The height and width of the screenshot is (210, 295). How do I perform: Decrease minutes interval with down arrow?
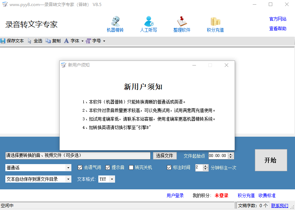pyautogui.click(x=206, y=169)
